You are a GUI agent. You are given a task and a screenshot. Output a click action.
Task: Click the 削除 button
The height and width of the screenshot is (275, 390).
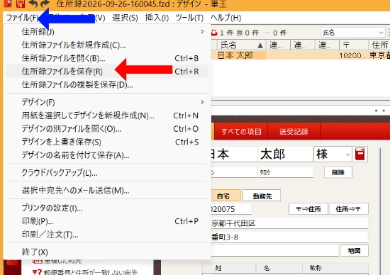point(338,172)
